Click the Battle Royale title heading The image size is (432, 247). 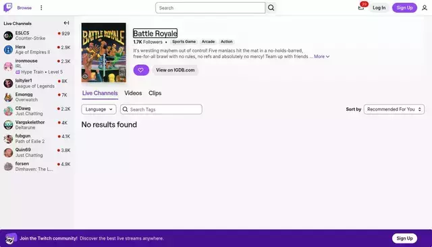[x=155, y=33]
